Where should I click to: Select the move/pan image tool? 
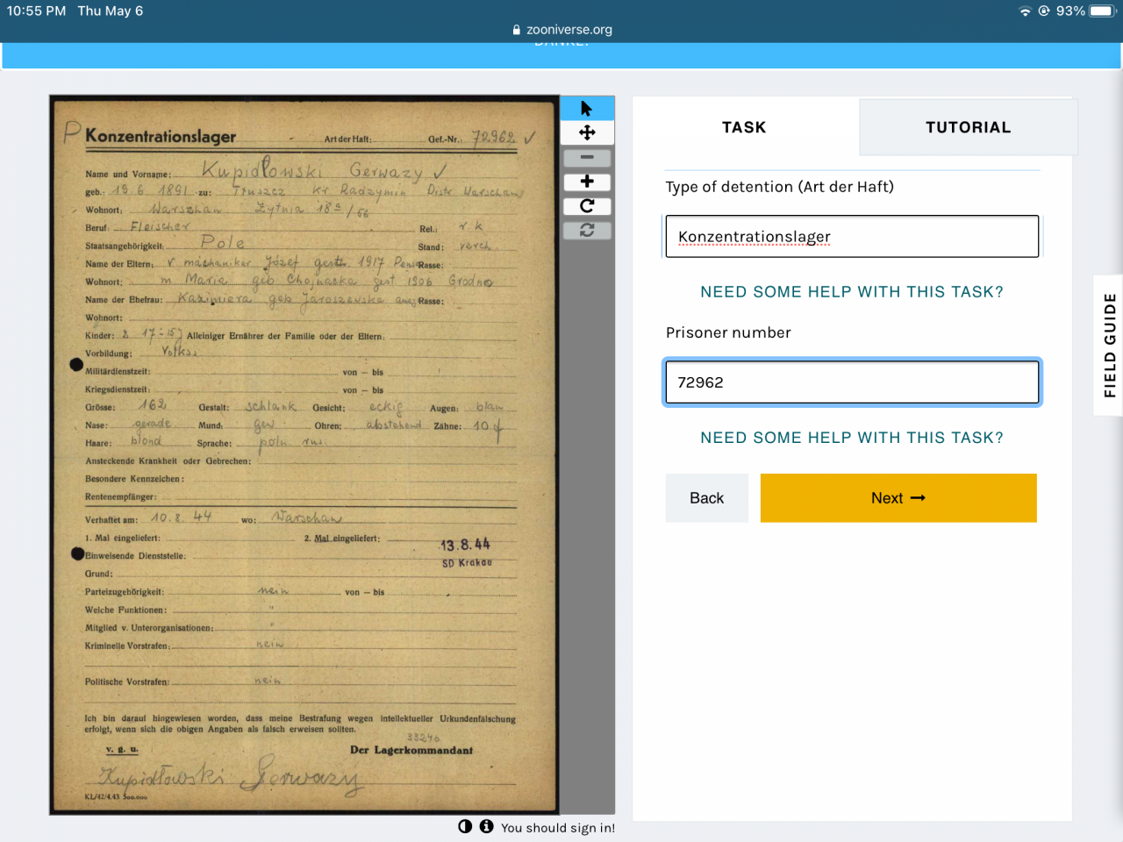[587, 132]
